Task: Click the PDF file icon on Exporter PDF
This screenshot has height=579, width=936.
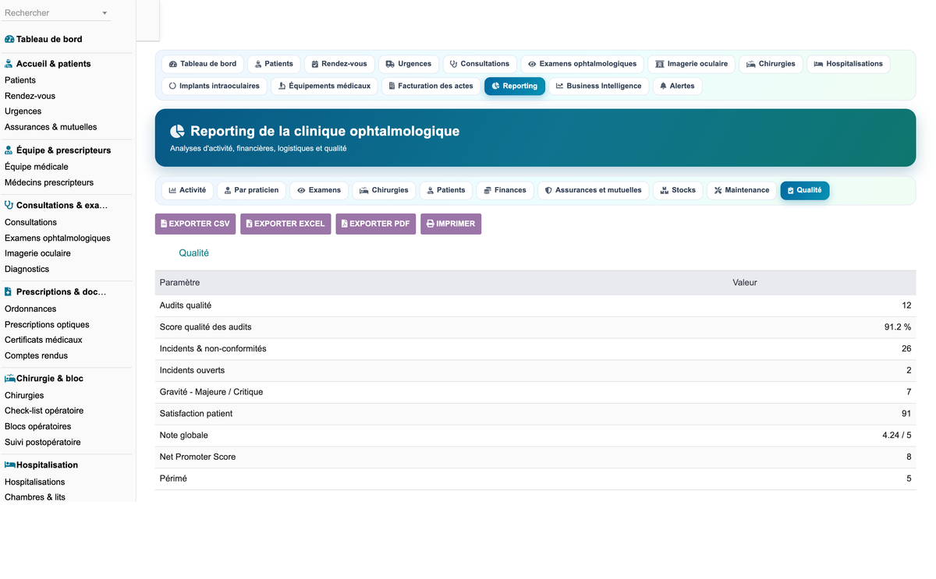Action: (345, 224)
